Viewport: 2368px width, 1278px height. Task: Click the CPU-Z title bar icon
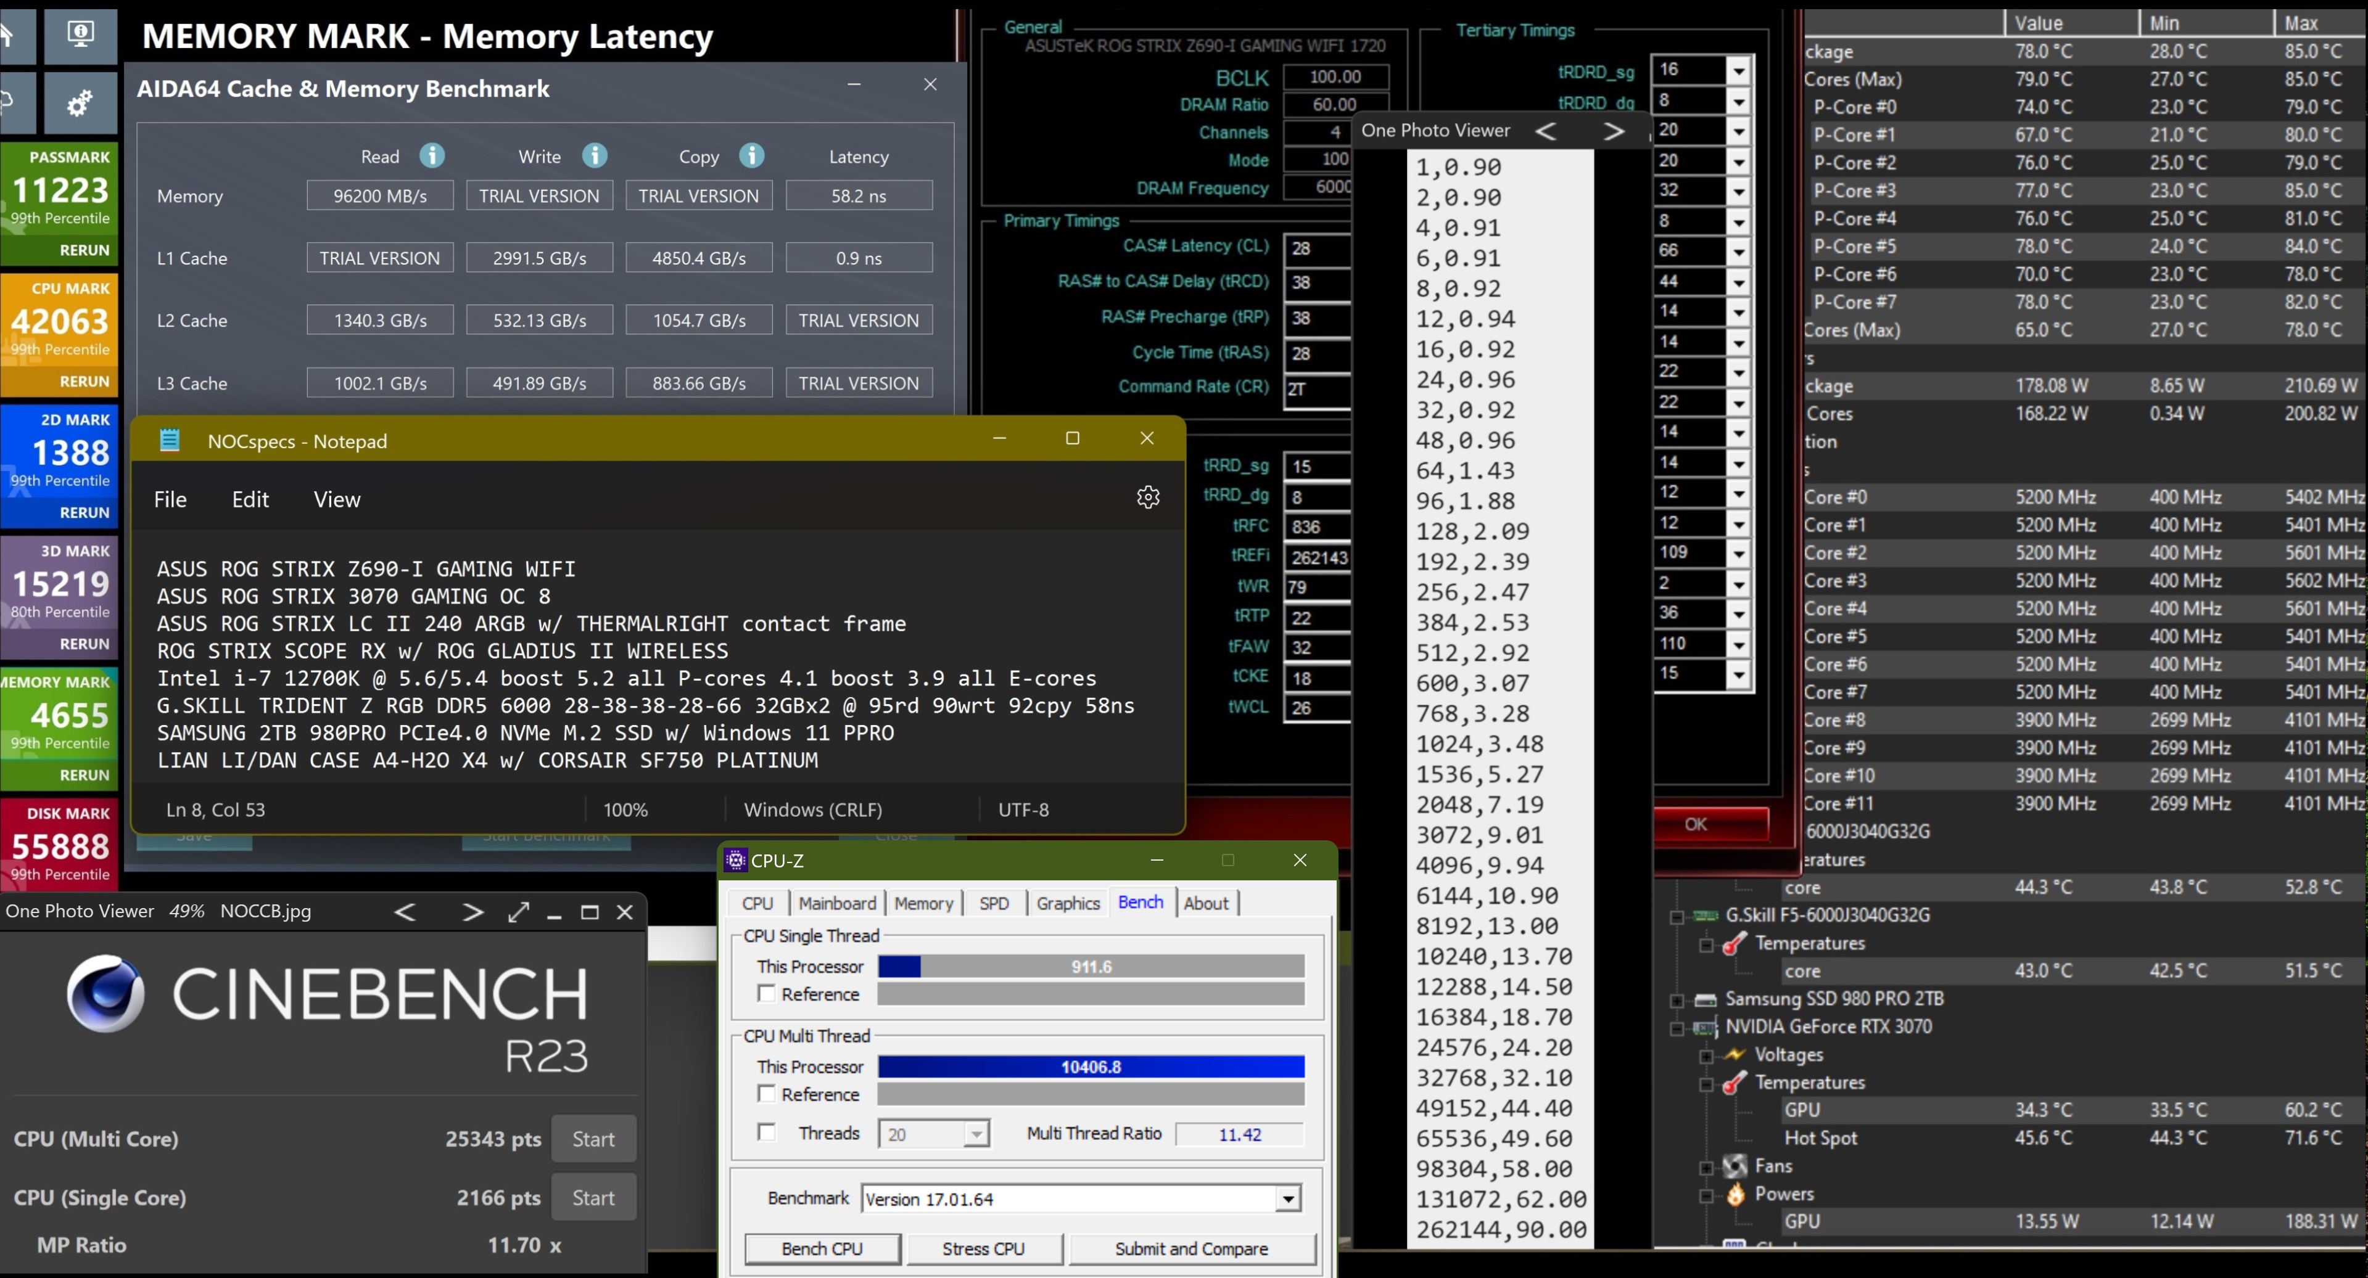735,860
